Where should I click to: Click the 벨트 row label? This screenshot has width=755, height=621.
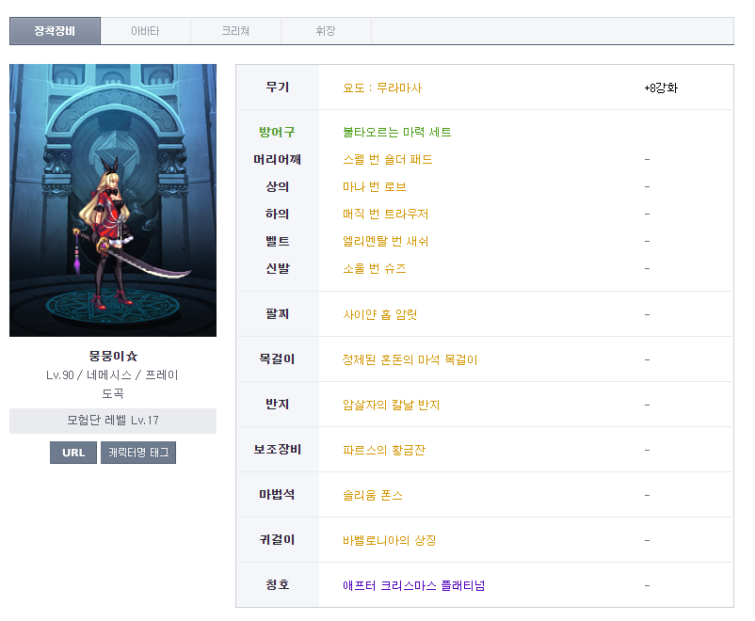[x=278, y=241]
